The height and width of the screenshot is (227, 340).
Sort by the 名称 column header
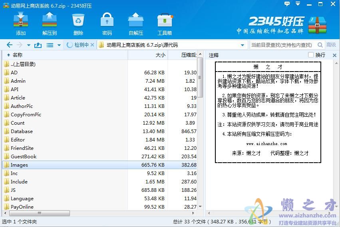coord(65,55)
